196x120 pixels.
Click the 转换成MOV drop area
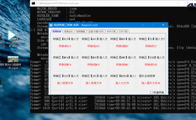(x=94, y=65)
